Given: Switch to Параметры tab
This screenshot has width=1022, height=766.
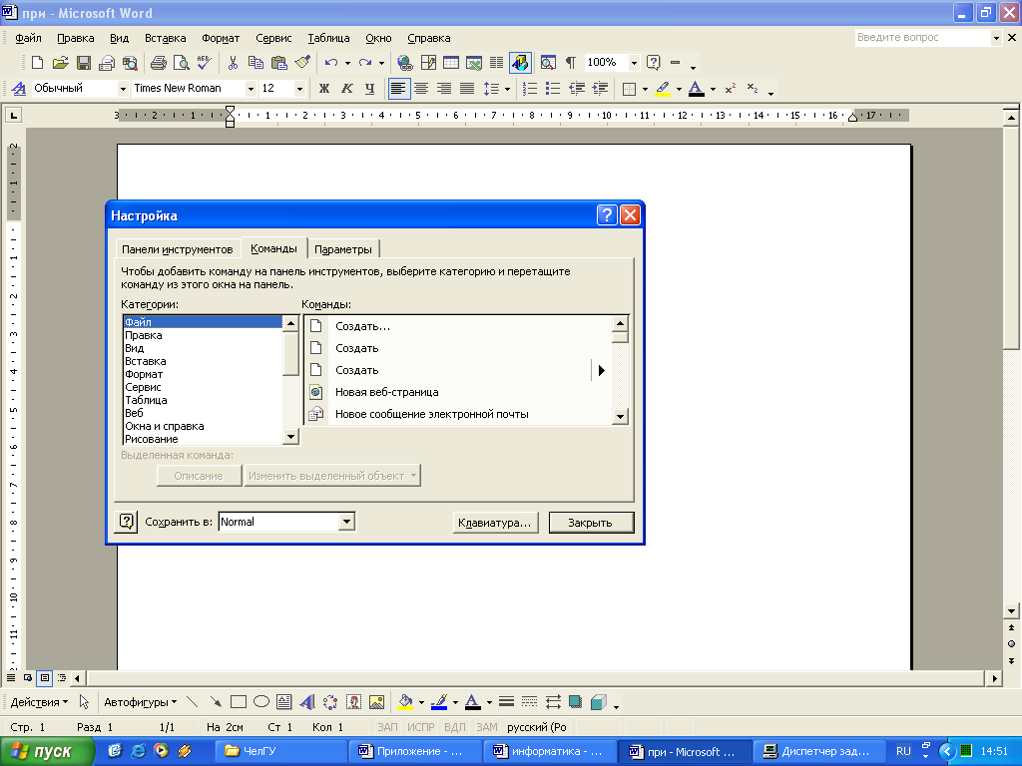Looking at the screenshot, I should (x=343, y=249).
